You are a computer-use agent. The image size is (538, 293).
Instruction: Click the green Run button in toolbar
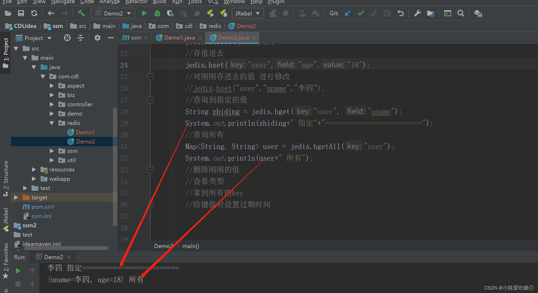[144, 13]
